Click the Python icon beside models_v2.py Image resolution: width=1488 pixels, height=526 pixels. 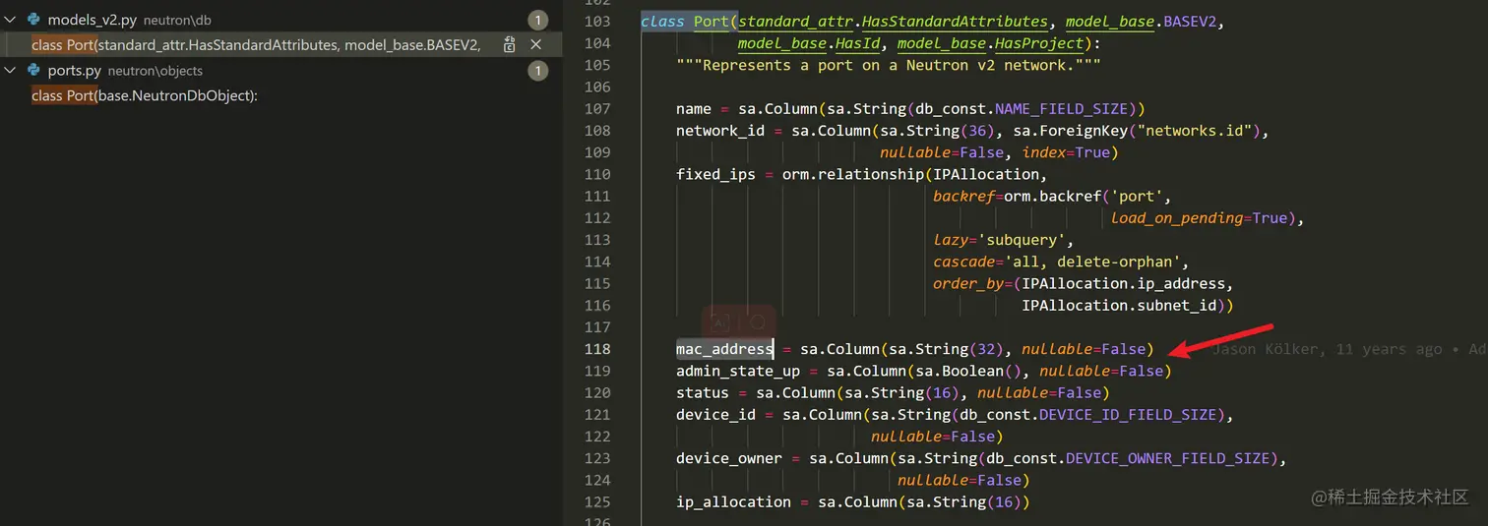pos(33,20)
